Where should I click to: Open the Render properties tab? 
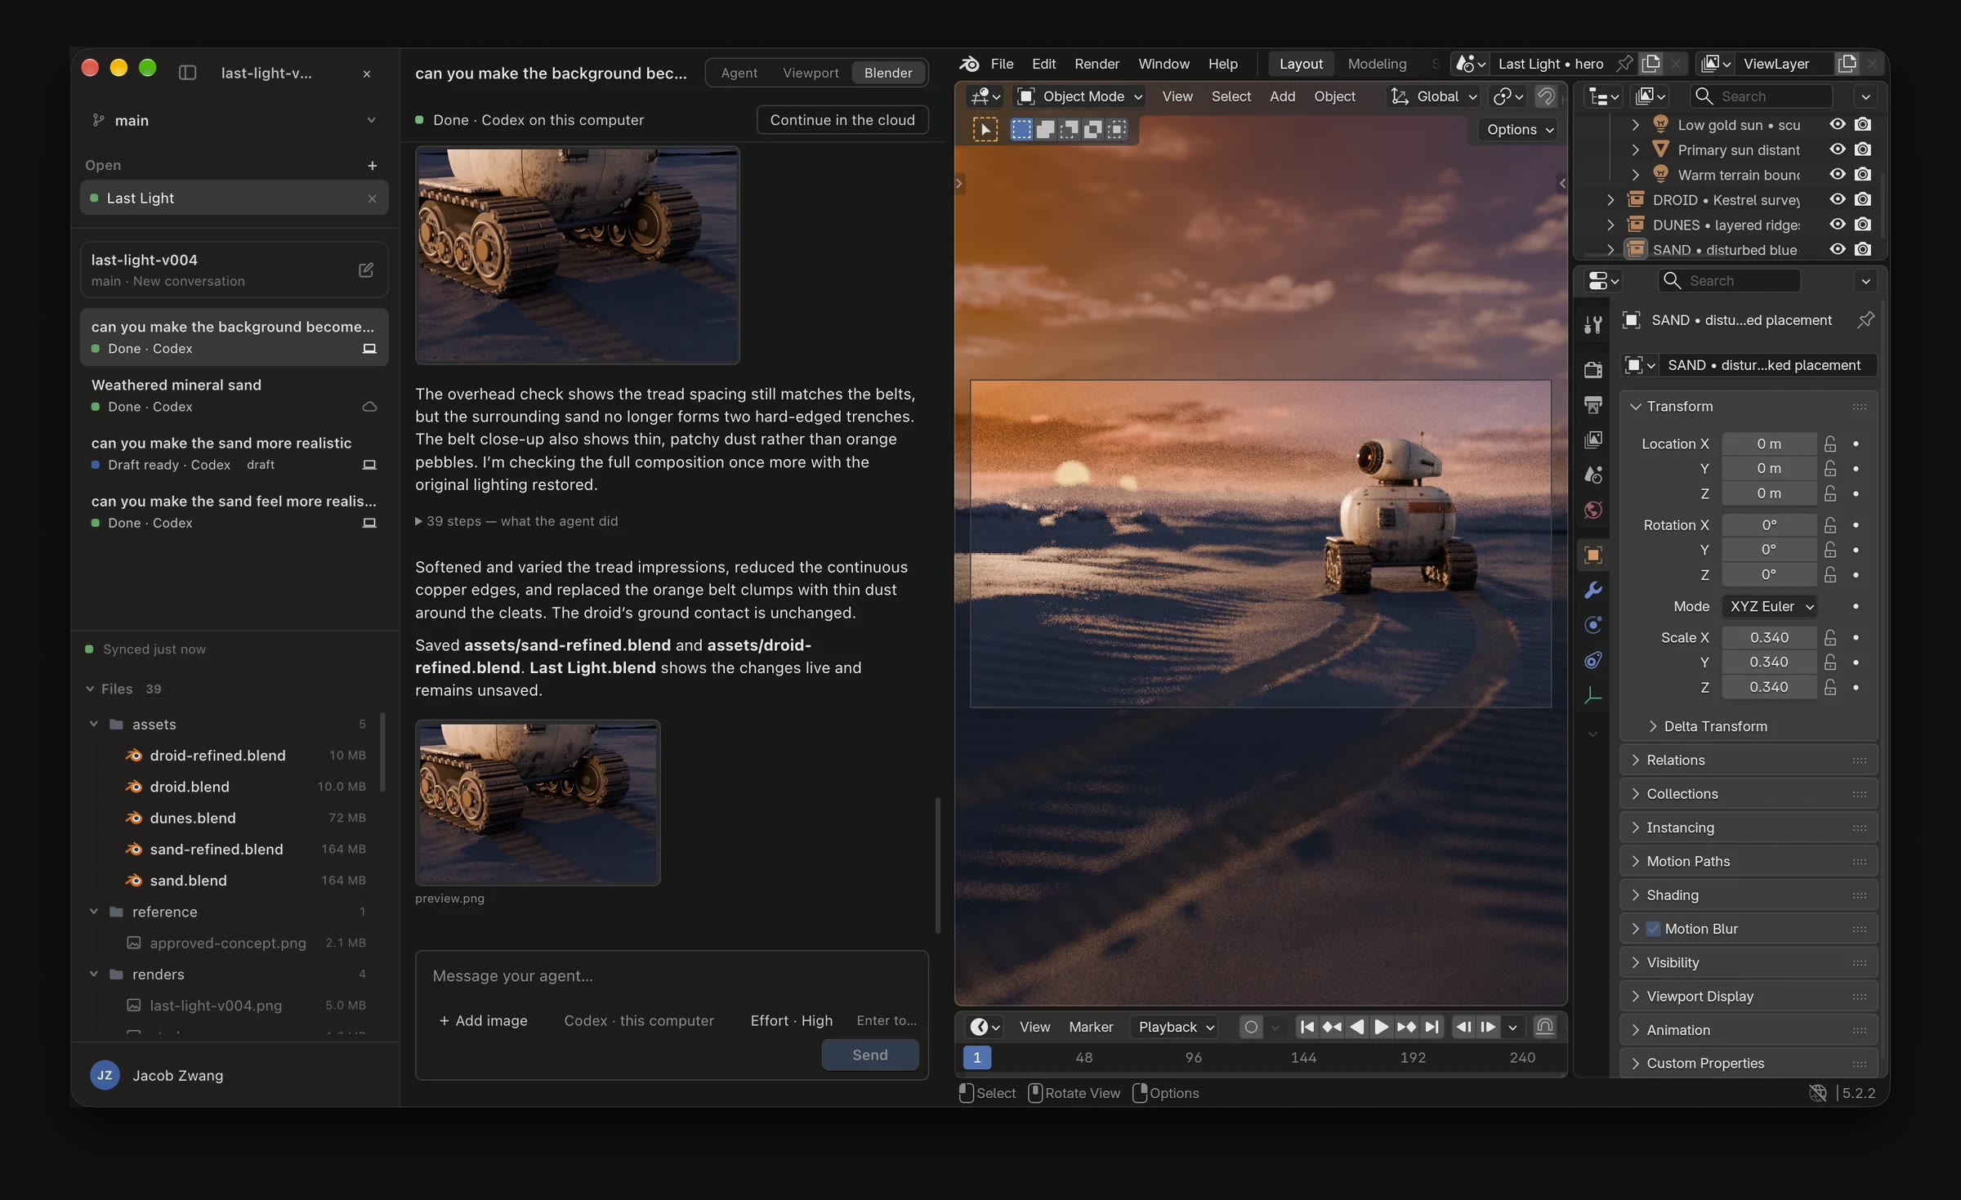1592,370
